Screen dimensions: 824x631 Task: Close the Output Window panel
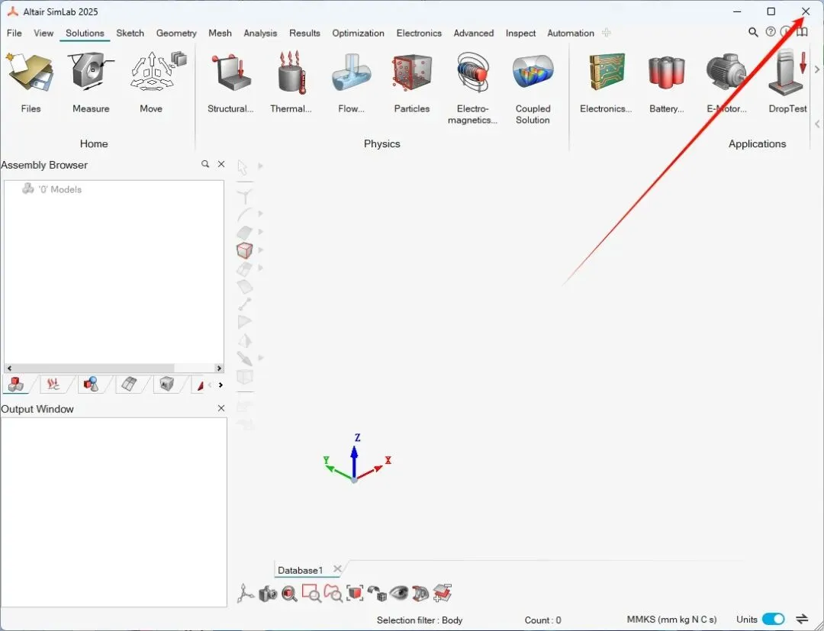[x=221, y=408]
